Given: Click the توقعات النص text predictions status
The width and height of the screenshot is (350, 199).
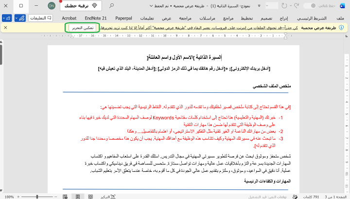Looking at the screenshot, I should click(x=268, y=197).
